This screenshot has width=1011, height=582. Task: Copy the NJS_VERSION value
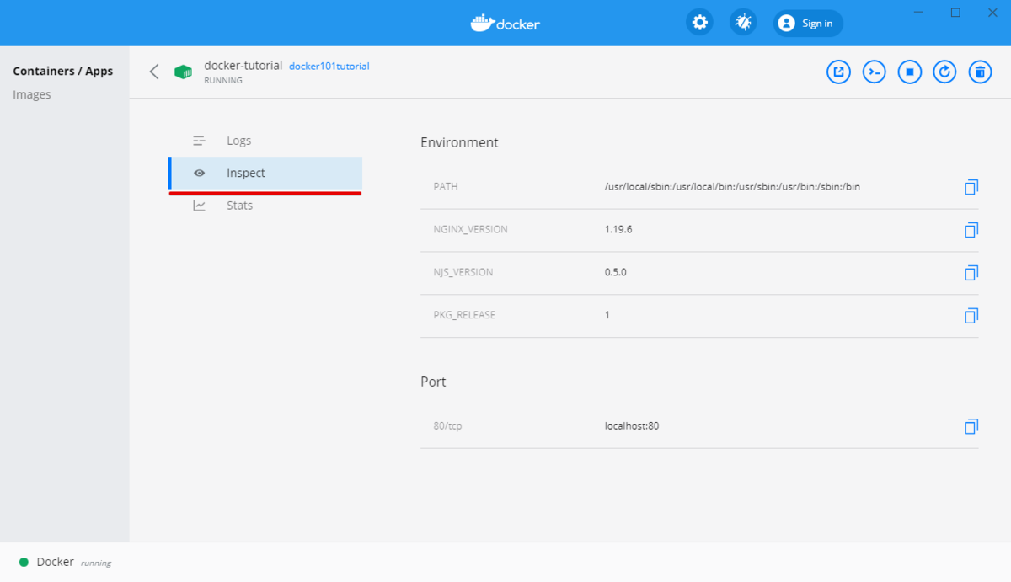[x=971, y=273]
